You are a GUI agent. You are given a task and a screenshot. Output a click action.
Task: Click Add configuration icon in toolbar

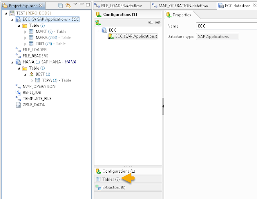(98, 23)
